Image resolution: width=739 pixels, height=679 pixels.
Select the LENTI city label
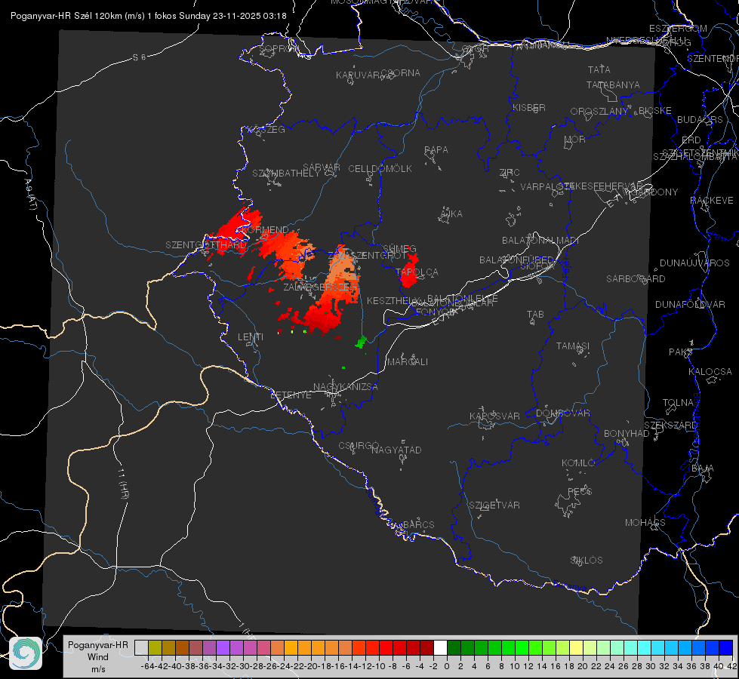(x=251, y=337)
